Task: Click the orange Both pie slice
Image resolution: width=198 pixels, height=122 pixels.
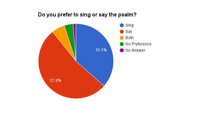Action: (x=63, y=34)
